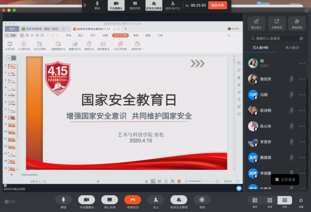The width and height of the screenshot is (311, 212).
Task: Click the 停止共享 stop sharing button
Action: point(110,200)
